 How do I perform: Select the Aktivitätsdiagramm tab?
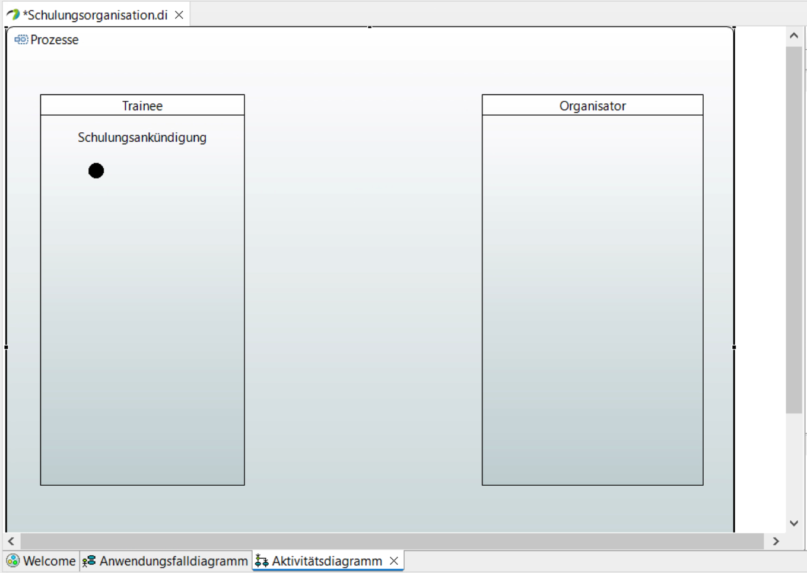(x=328, y=561)
